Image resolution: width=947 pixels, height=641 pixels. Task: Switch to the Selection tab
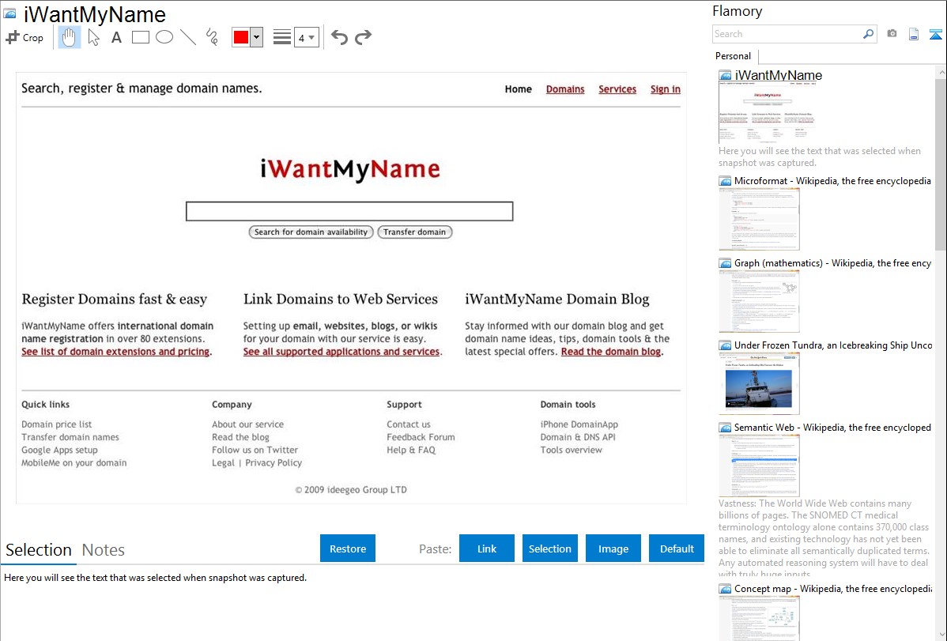[39, 550]
